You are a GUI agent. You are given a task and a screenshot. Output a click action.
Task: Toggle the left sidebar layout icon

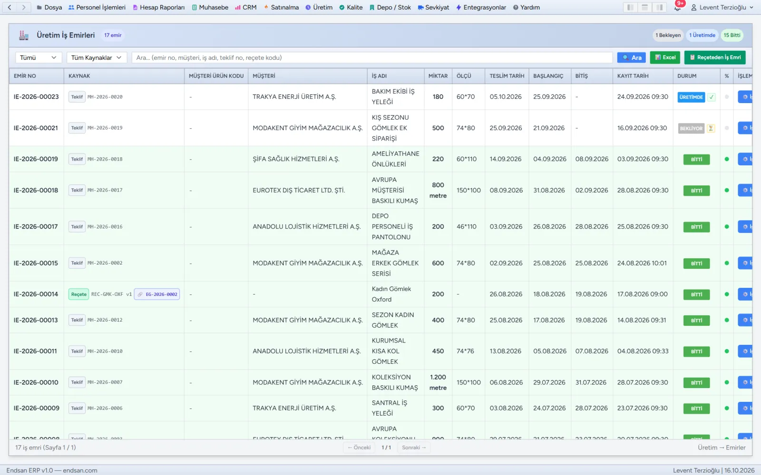tap(630, 7)
